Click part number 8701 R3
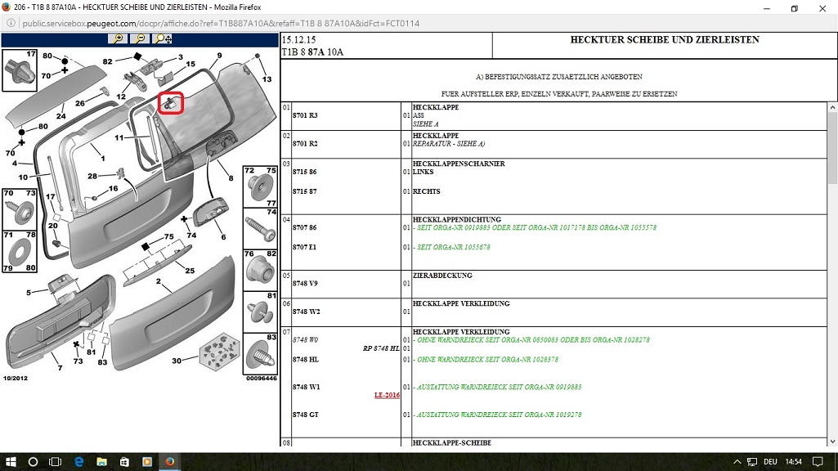838x471 pixels. 304,115
